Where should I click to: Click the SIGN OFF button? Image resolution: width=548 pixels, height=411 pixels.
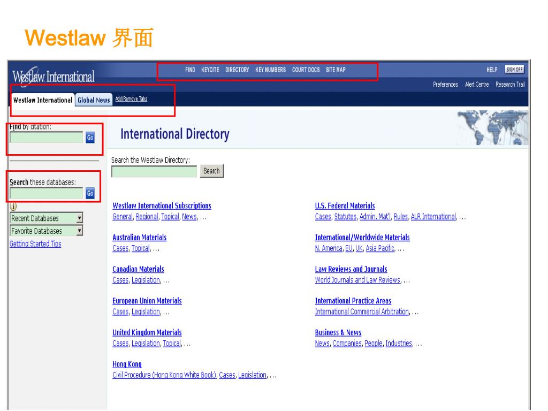pos(514,70)
